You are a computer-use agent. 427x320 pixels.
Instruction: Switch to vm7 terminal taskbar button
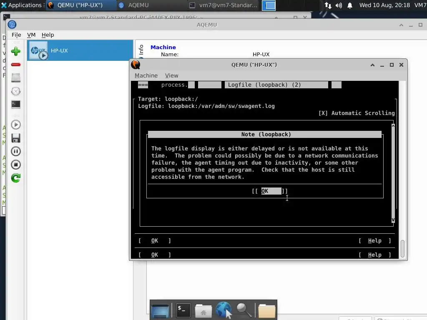pyautogui.click(x=224, y=5)
